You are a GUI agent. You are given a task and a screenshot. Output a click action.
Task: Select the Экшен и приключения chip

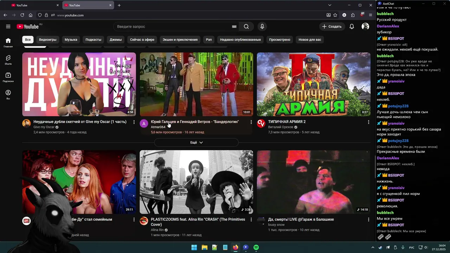[180, 40]
